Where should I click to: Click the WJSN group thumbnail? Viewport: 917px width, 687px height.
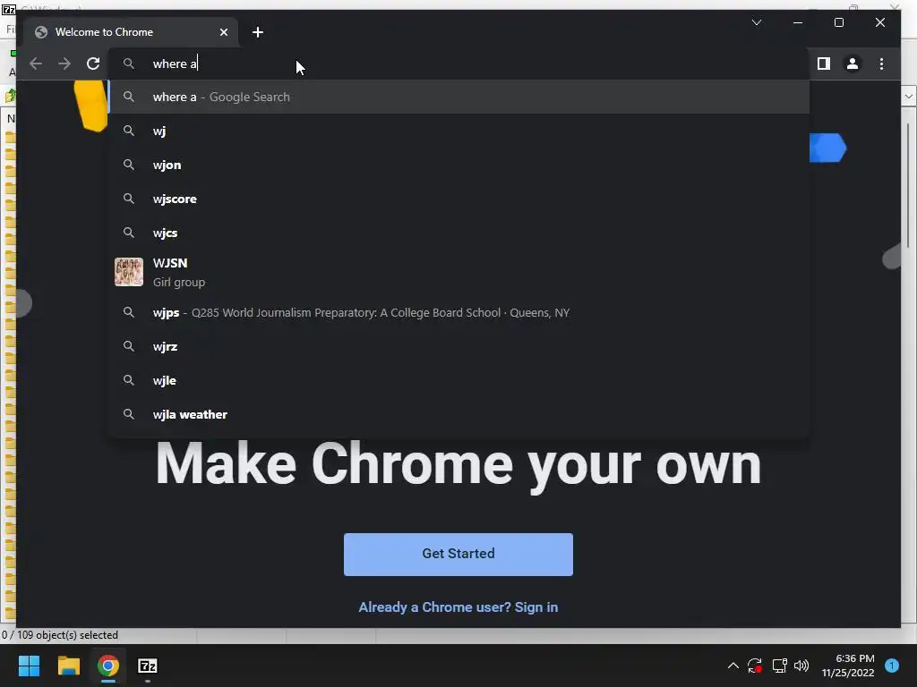pos(129,272)
